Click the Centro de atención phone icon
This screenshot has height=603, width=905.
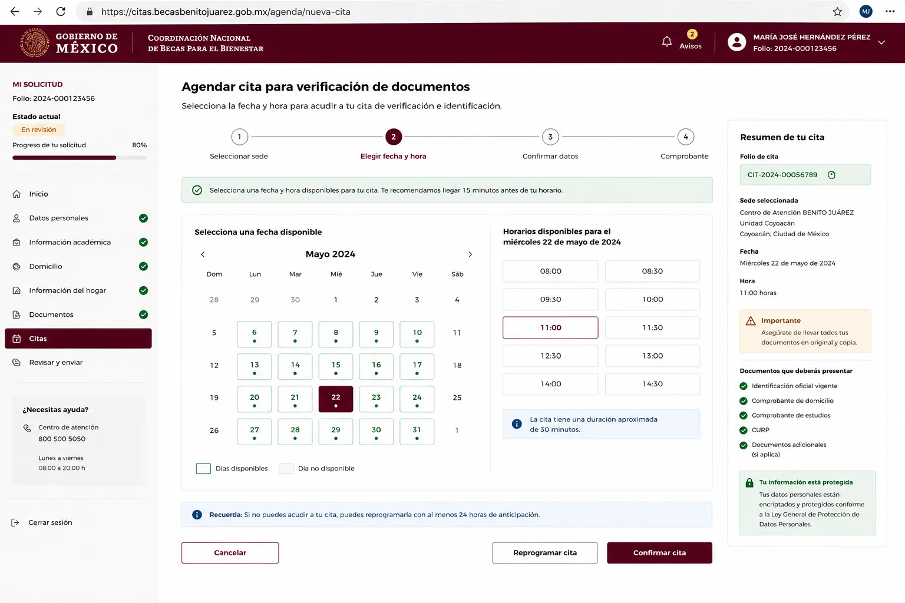click(x=27, y=428)
